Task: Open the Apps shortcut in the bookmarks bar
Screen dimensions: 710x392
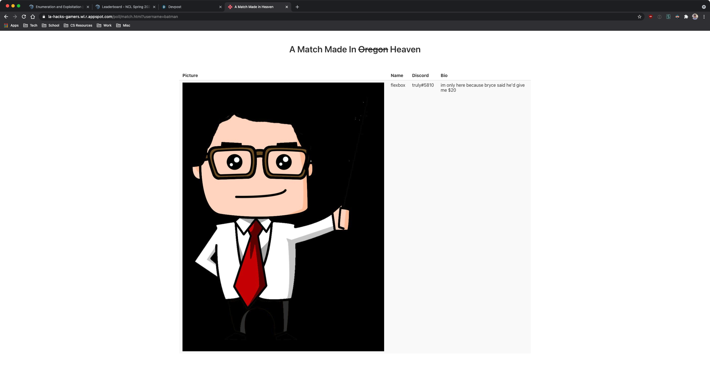Action: [x=11, y=25]
